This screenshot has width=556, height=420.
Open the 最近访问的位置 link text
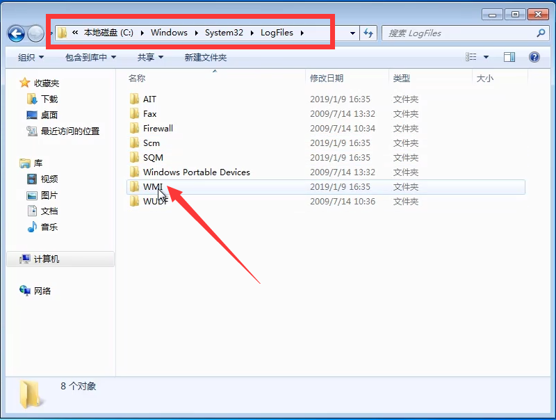point(70,131)
